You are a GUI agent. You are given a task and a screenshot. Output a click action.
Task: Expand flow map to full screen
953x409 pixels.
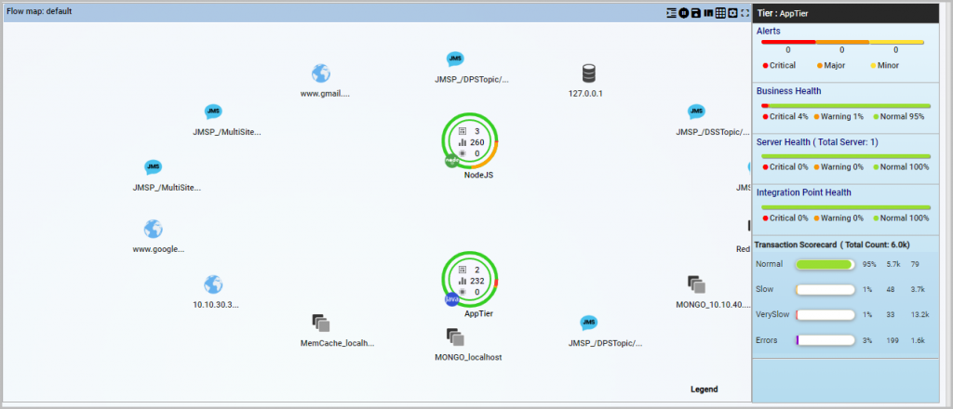click(745, 13)
